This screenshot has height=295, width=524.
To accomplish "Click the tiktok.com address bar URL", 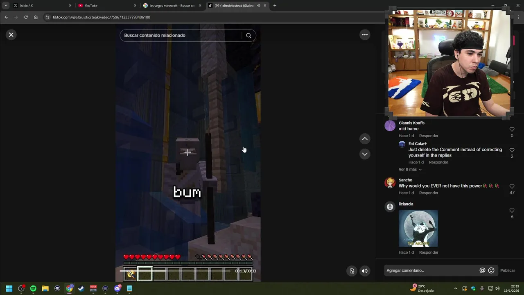I will pos(102,17).
